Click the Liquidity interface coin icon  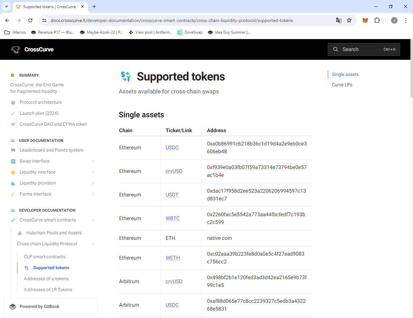(x=13, y=172)
